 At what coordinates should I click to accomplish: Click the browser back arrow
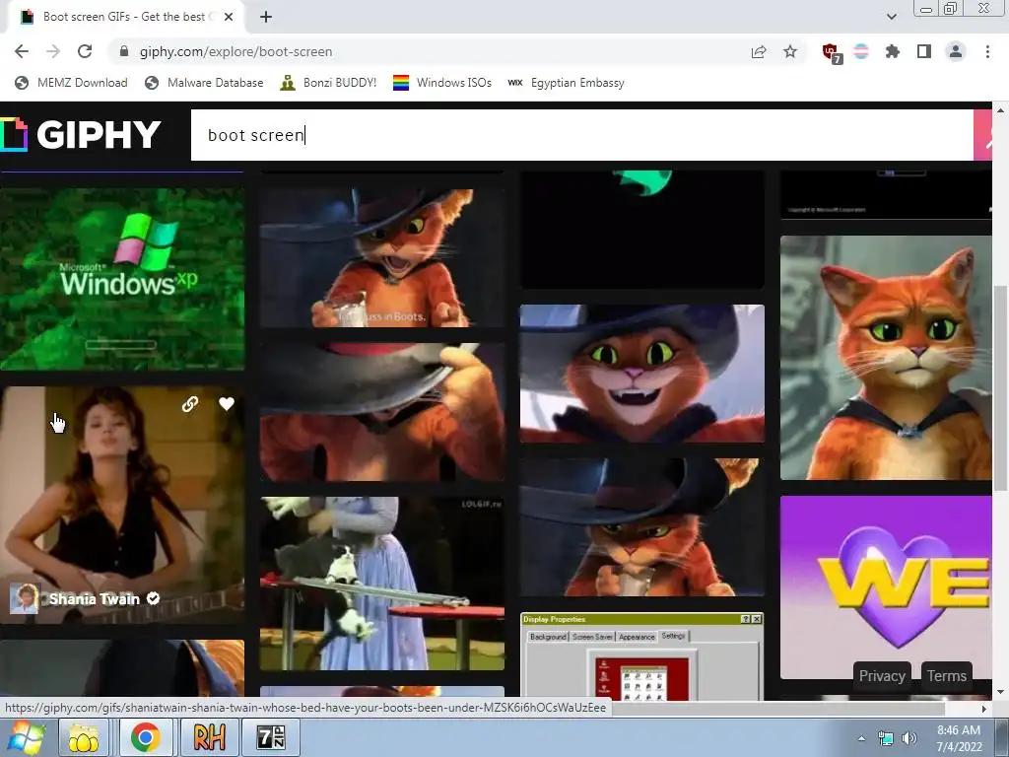pos(22,51)
